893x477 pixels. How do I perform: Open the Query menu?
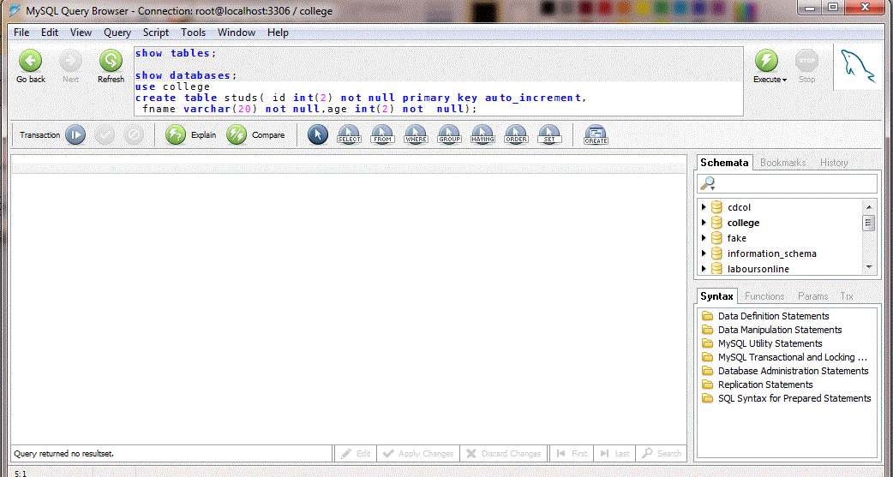point(117,33)
